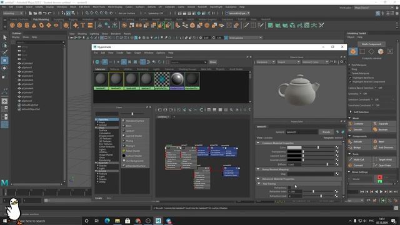This screenshot has height=225, width=400.
Task: Open Microsoft Edge from the taskbar
Action: (107, 221)
